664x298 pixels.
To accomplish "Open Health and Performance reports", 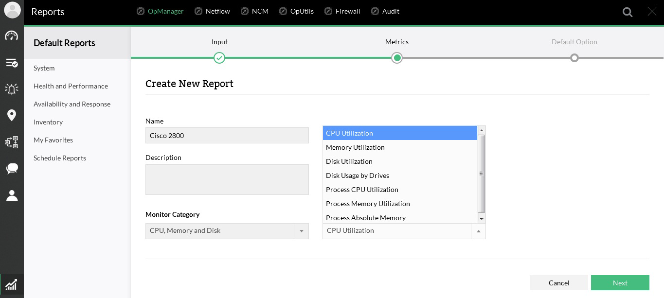I will click(x=71, y=86).
